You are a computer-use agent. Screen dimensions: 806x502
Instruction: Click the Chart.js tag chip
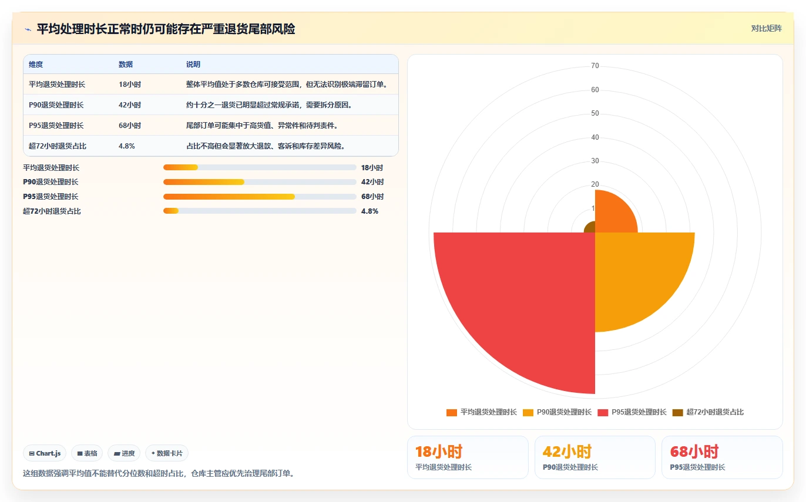[x=45, y=453]
